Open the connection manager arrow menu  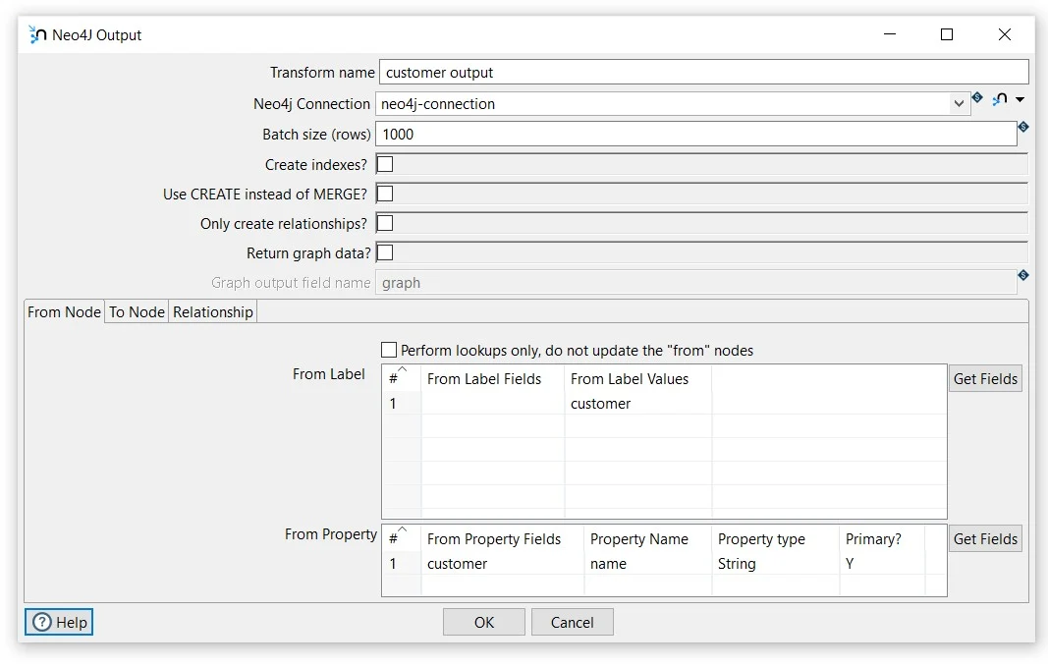[1020, 100]
